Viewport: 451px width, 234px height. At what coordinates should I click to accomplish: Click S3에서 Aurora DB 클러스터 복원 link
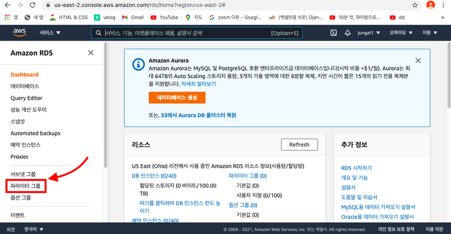pos(198,115)
